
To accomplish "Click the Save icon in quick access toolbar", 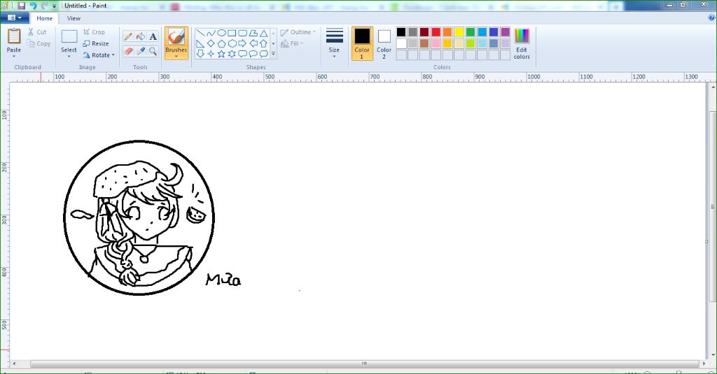I will pos(21,6).
